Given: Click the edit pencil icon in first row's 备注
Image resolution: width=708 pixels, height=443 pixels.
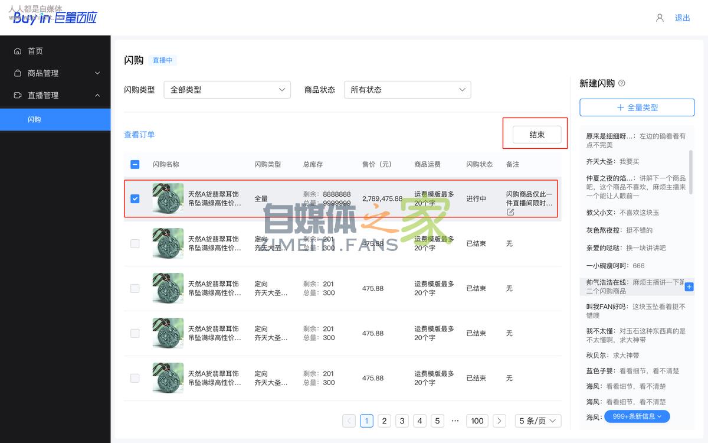Looking at the screenshot, I should pos(509,211).
